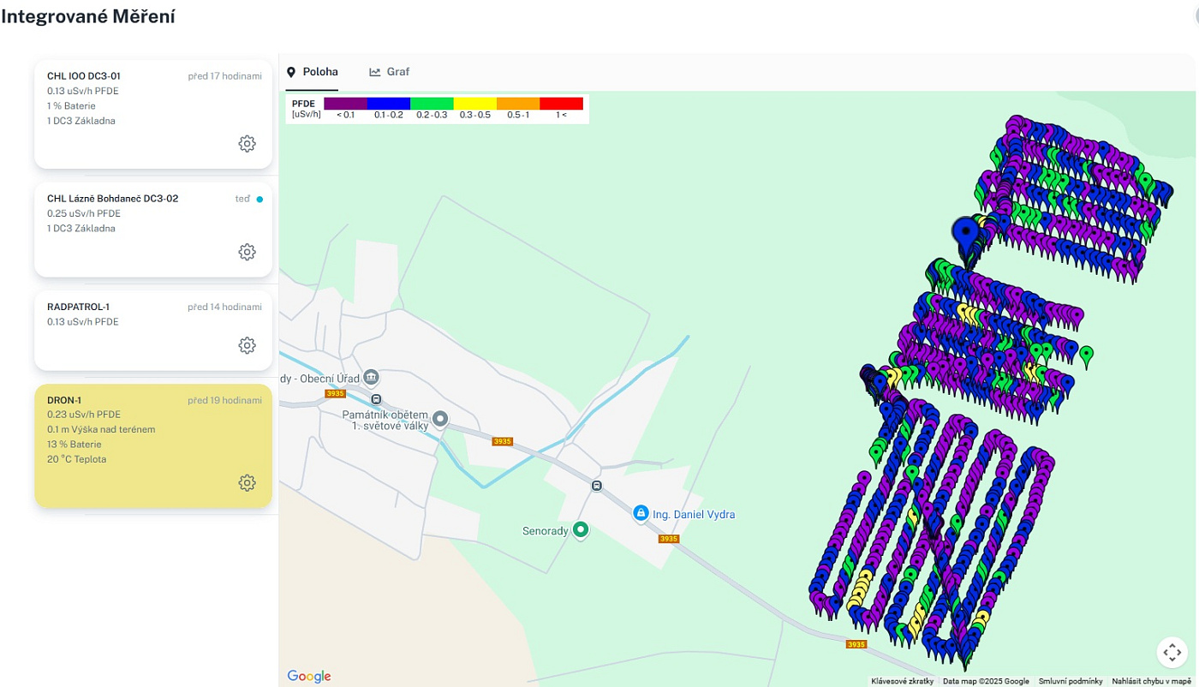Select the RADPATROL-1 device card
Screen dimensions: 1199x687
153,330
